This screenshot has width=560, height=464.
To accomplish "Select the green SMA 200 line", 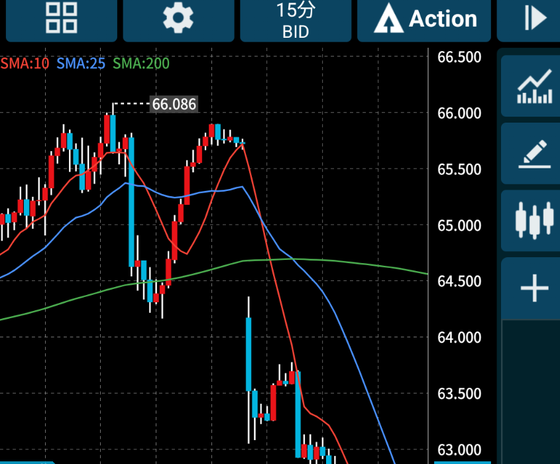I will pyautogui.click(x=358, y=261).
